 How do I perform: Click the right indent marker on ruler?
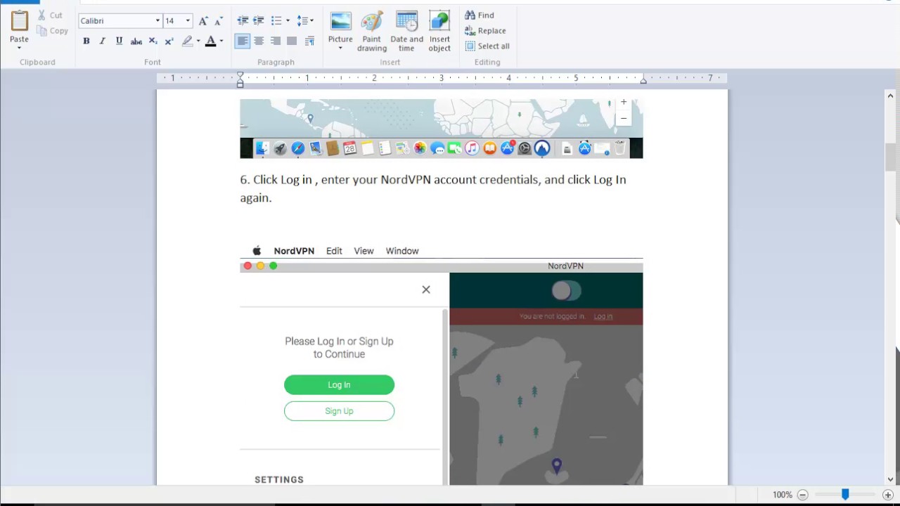(643, 81)
